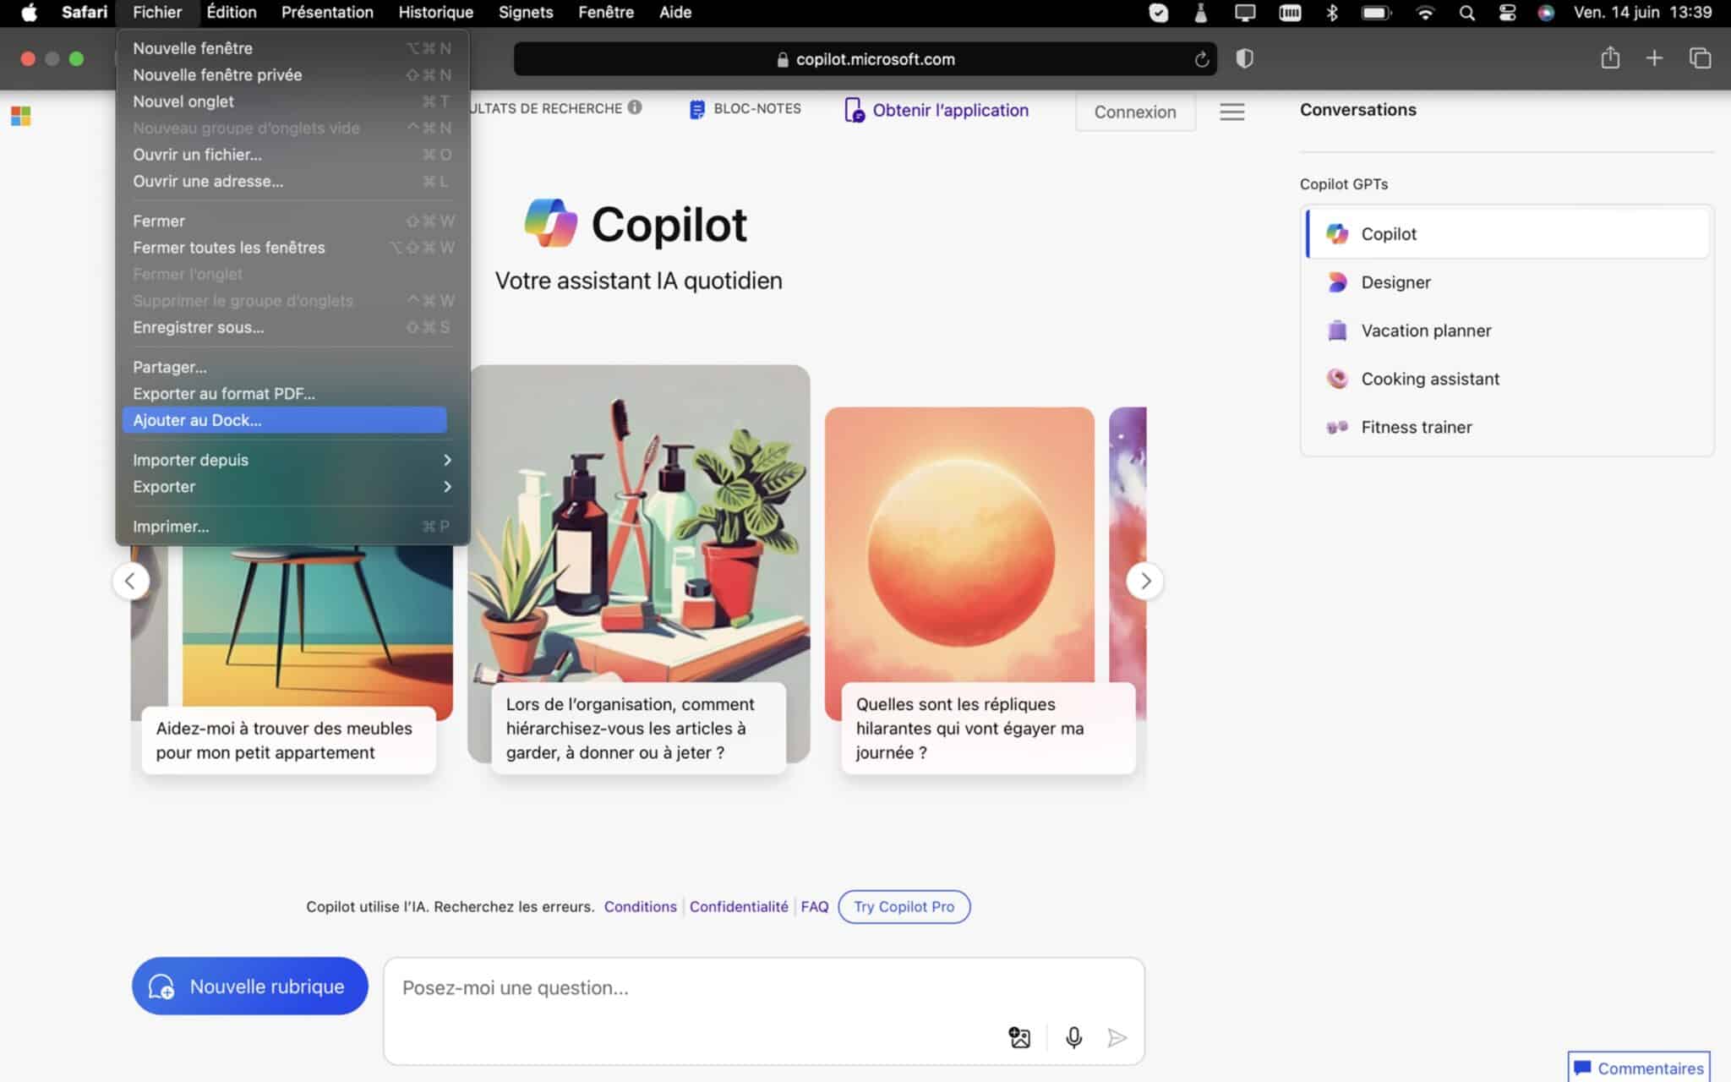Expand the Exporter submenu

[292, 487]
